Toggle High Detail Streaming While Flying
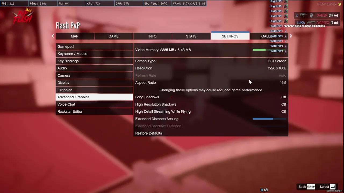Image resolution: width=344 pixels, height=193 pixels. 211,112
